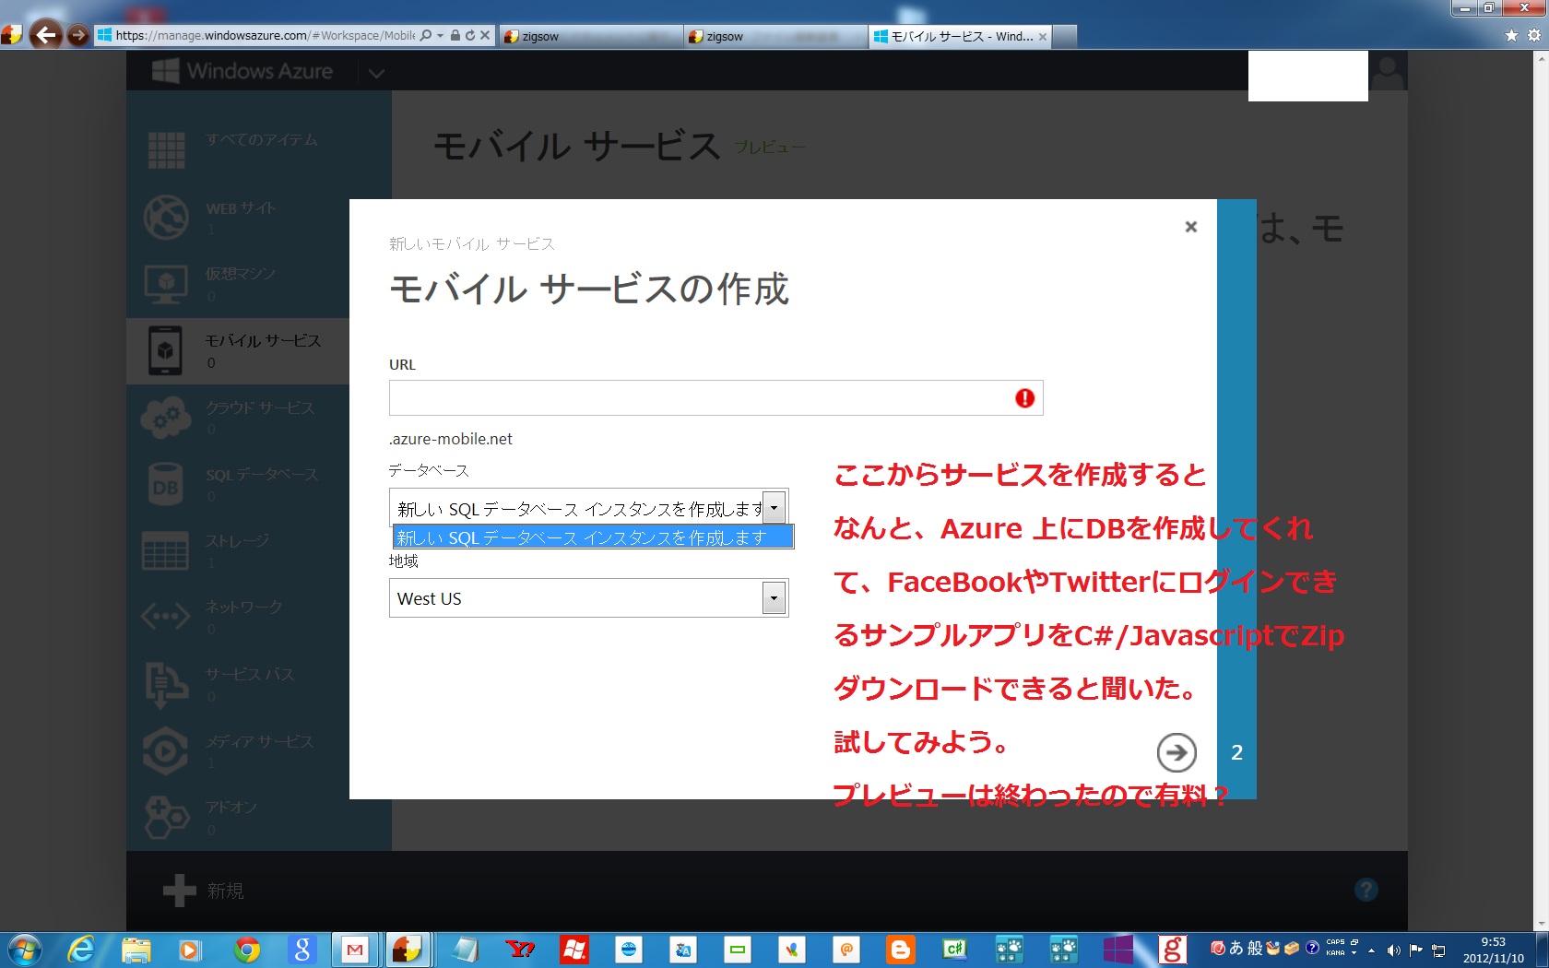Click the URL text input field
The height and width of the screenshot is (968, 1549).
pyautogui.click(x=701, y=398)
